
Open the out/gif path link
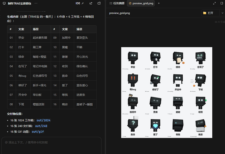(38, 132)
